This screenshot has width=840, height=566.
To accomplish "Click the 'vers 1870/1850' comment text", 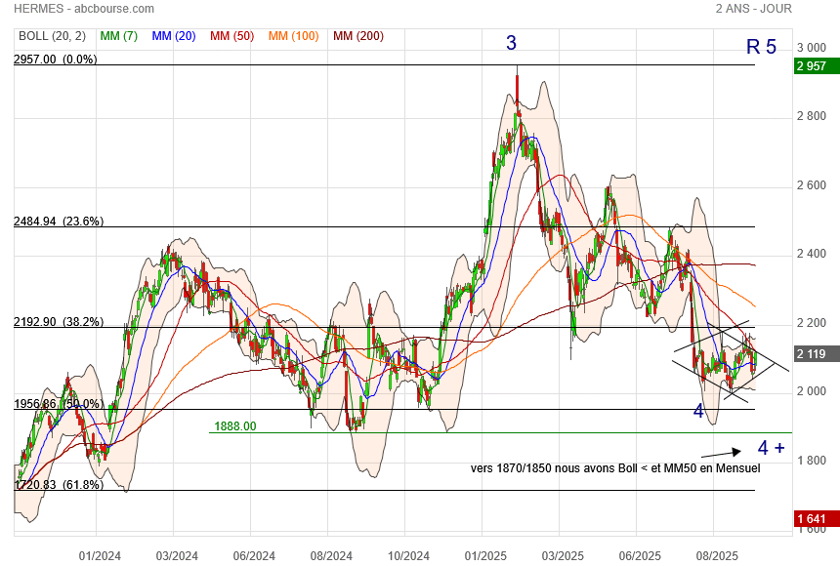I will click(615, 468).
